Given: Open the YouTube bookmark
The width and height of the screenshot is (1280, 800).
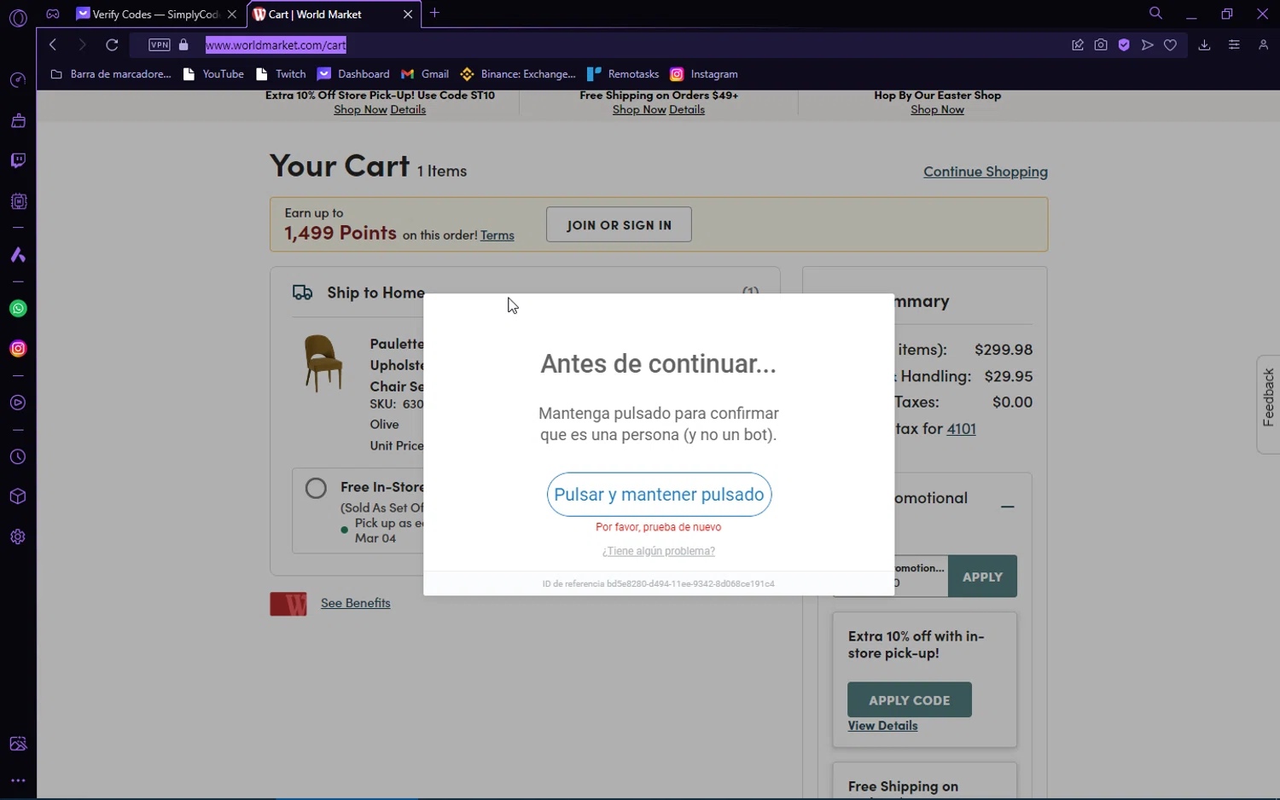Looking at the screenshot, I should [213, 74].
